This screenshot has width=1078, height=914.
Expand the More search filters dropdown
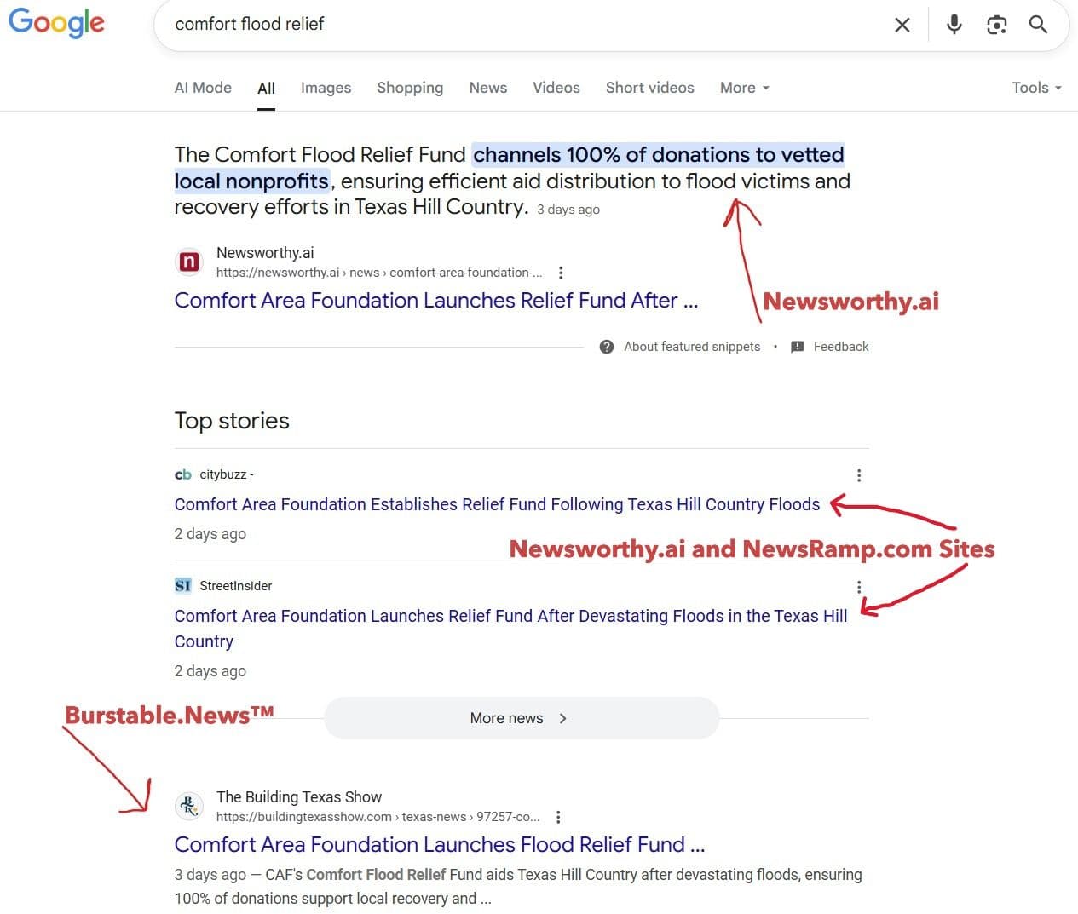(x=744, y=88)
